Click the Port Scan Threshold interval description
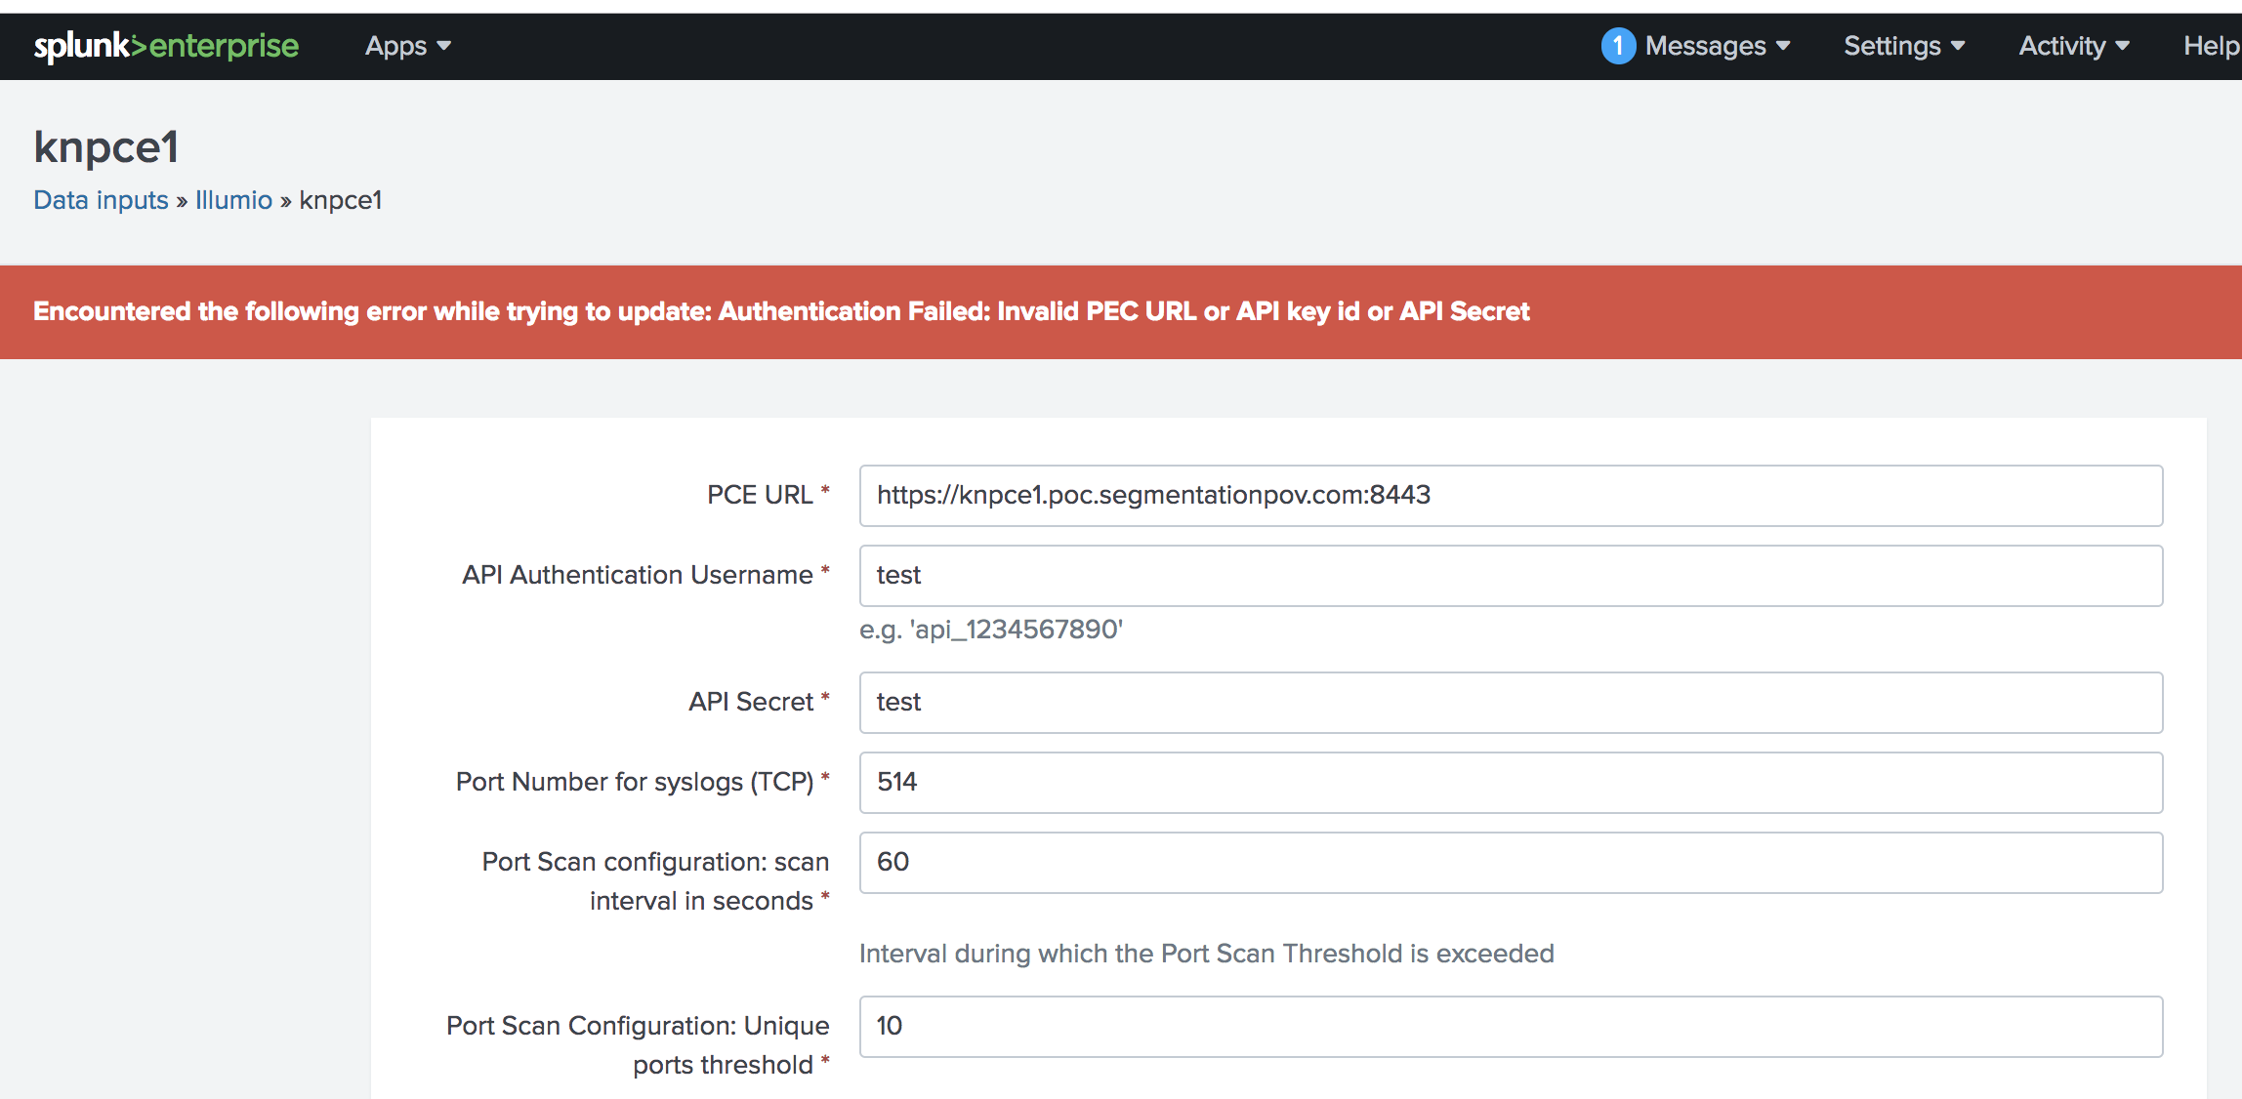Viewport: 2242px width, 1099px height. point(1206,954)
